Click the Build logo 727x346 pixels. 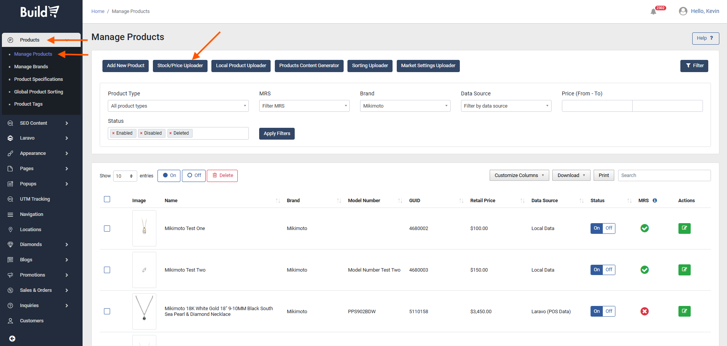click(x=40, y=12)
